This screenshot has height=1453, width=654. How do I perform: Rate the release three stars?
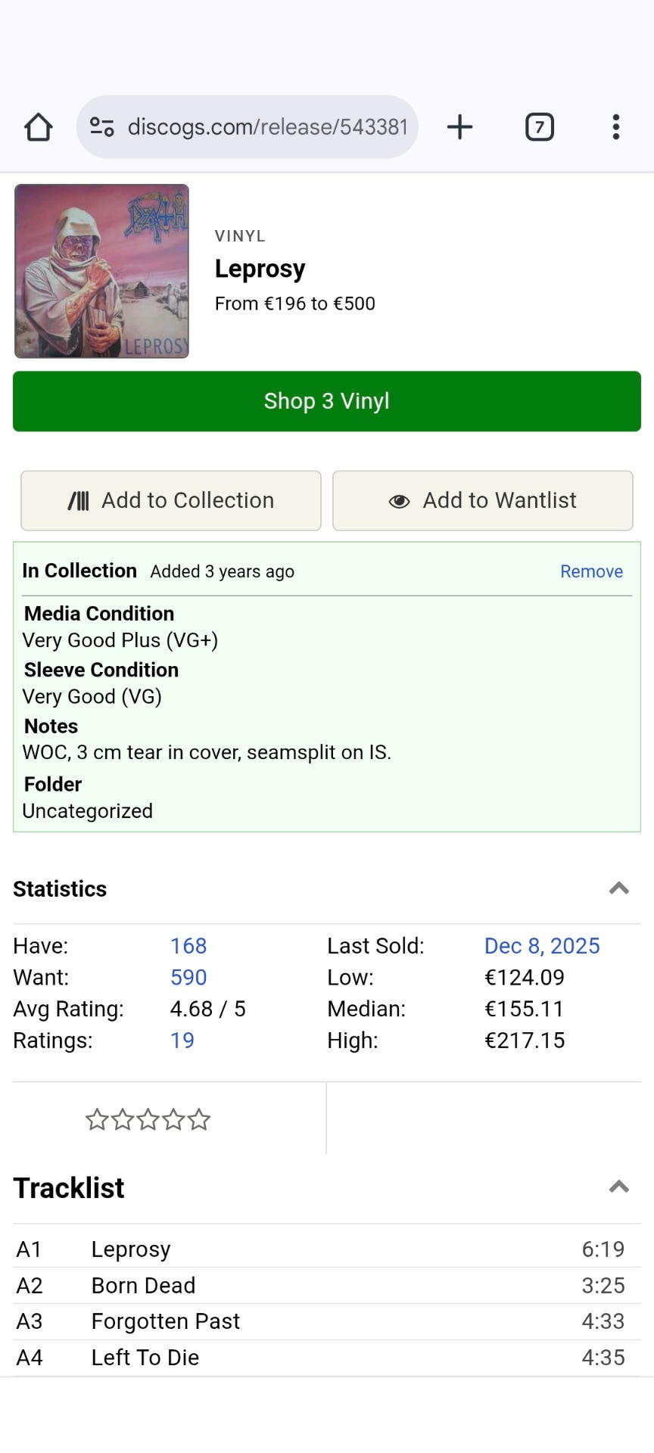point(148,1119)
